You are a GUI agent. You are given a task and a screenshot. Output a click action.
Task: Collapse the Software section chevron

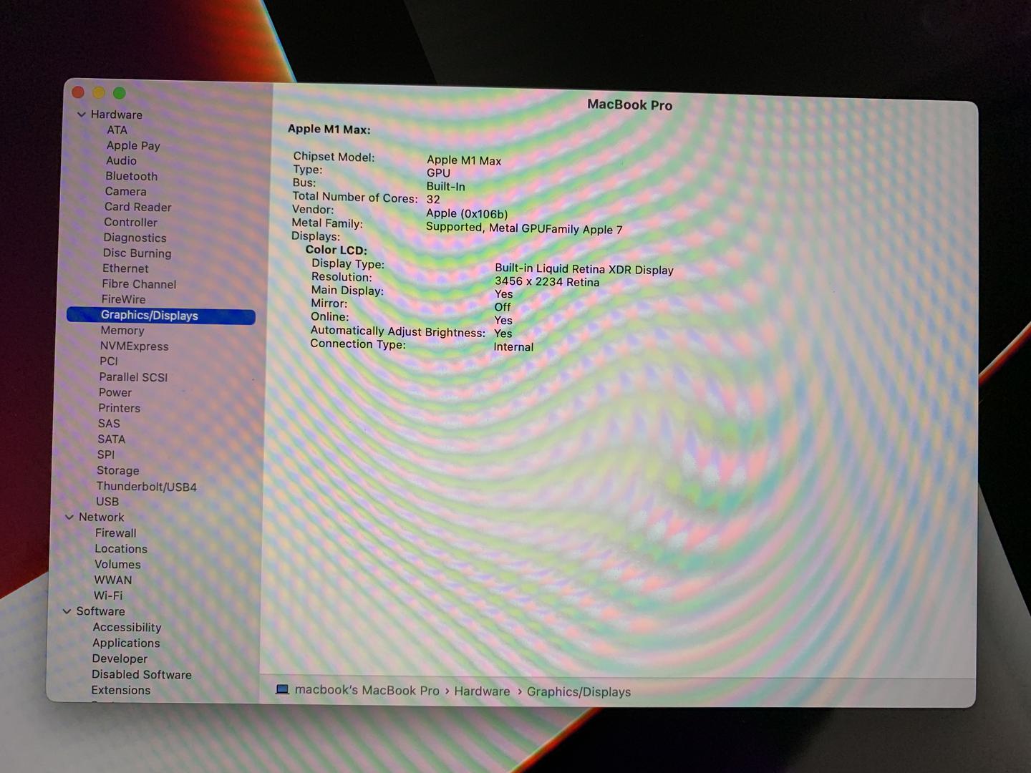pyautogui.click(x=67, y=611)
